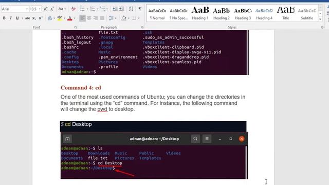This screenshot has height=185, width=329.
Task: Click the Decrease Font Size icon
Action: pyautogui.click(x=52, y=9)
